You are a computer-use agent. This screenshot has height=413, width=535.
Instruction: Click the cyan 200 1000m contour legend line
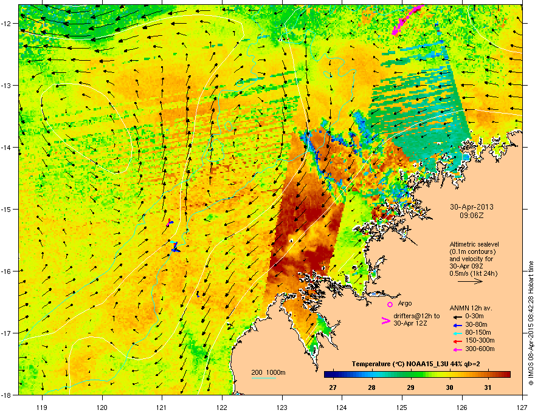point(263,378)
